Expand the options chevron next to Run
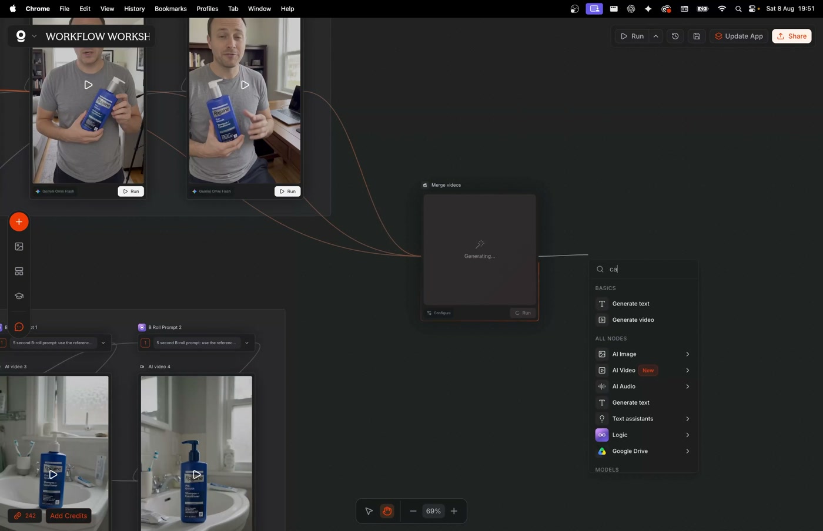The width and height of the screenshot is (823, 531). [656, 36]
